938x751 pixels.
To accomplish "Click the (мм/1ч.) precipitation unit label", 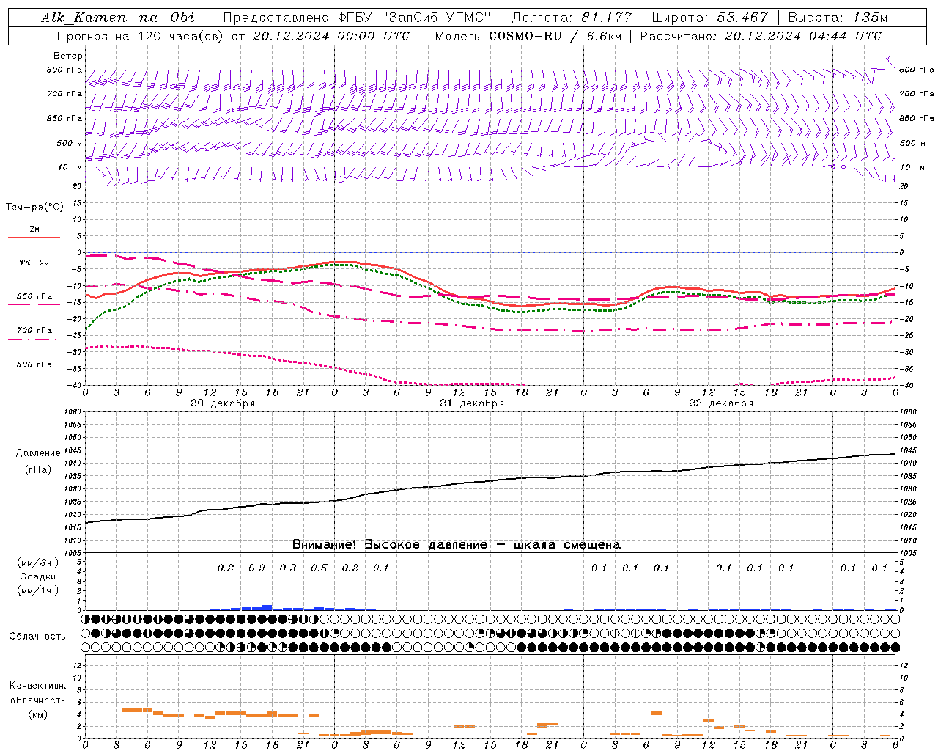I will click(37, 591).
